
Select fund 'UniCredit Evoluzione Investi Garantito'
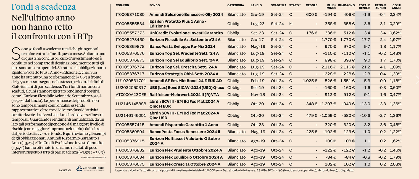coord(186,33)
